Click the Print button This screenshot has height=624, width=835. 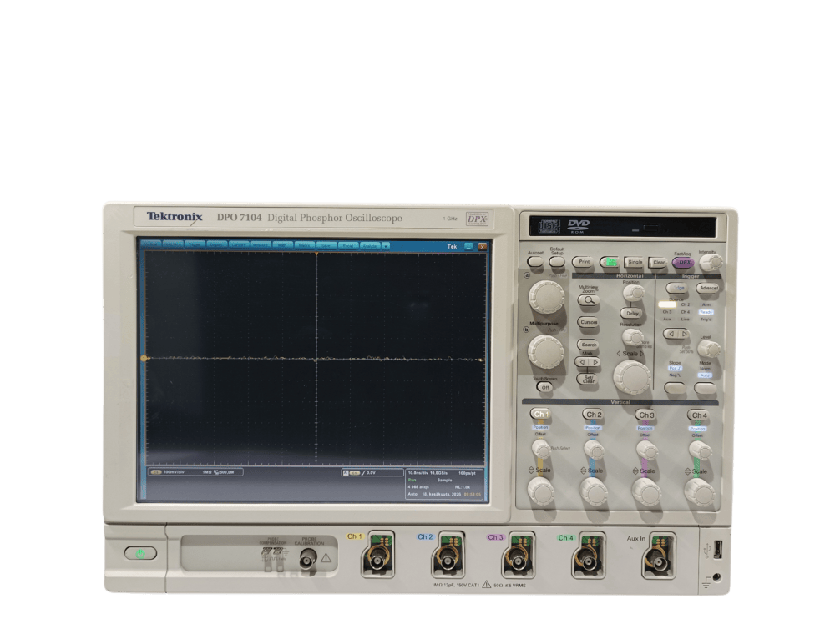pyautogui.click(x=584, y=262)
